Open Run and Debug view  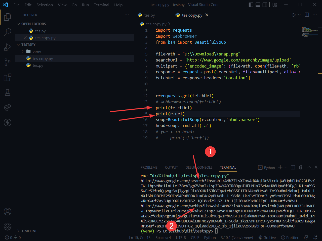8,47
